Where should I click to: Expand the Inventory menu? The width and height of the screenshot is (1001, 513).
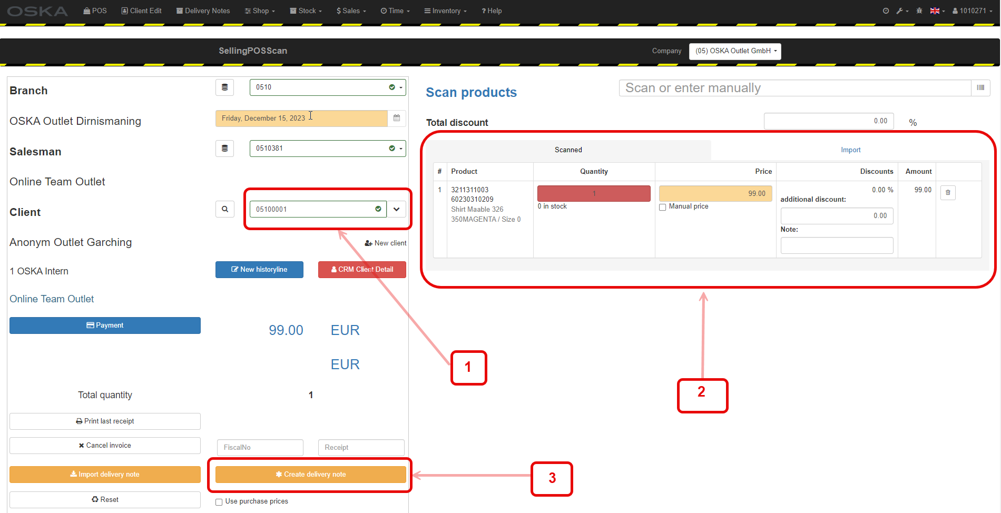click(445, 11)
